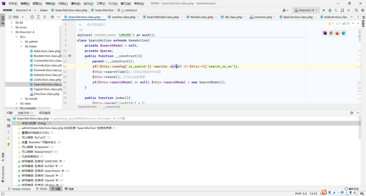Image resolution: width=366 pixels, height=196 pixels.
Task: Open TagsAction.class.php in project tree
Action: (48, 89)
